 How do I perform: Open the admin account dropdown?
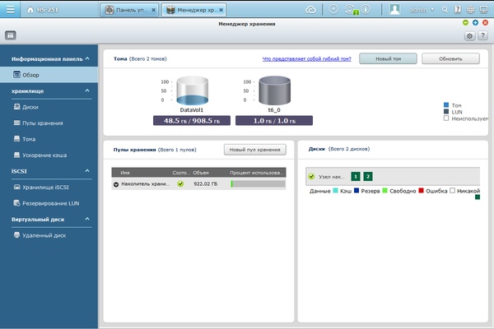click(x=422, y=10)
